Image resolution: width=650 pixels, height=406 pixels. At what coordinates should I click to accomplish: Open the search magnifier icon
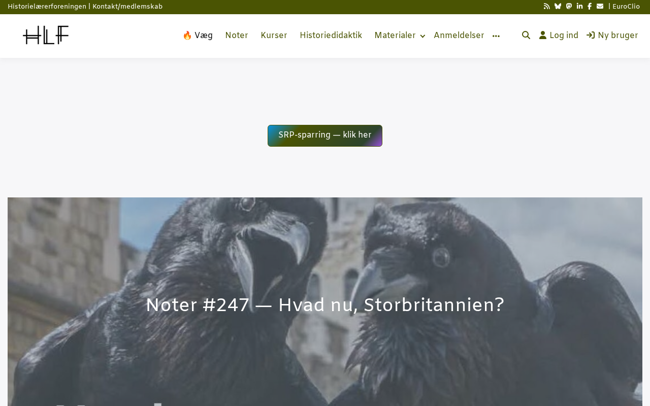[526, 36]
